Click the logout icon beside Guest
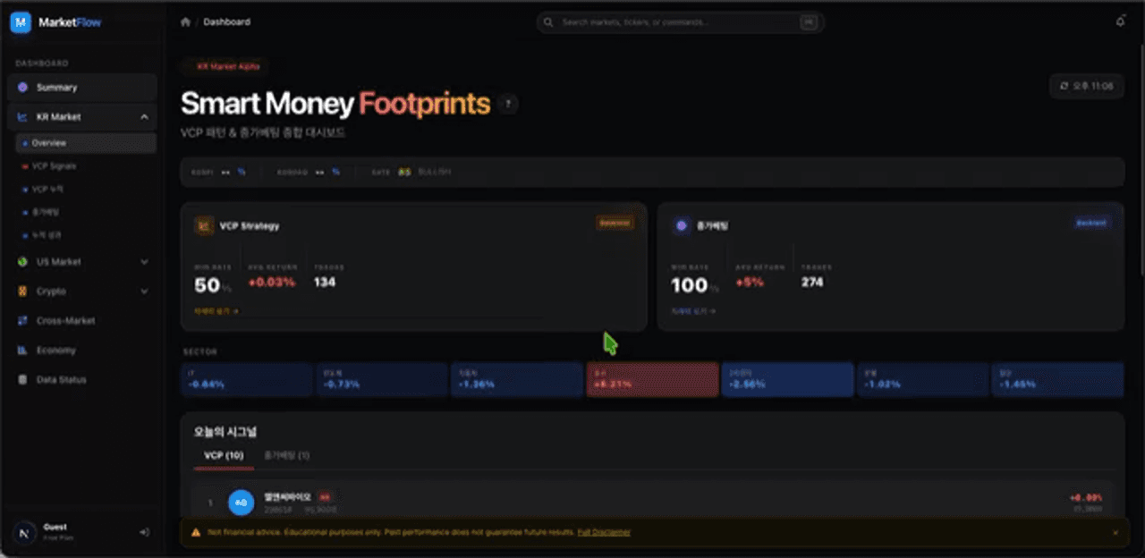This screenshot has width=1145, height=558. (x=144, y=532)
